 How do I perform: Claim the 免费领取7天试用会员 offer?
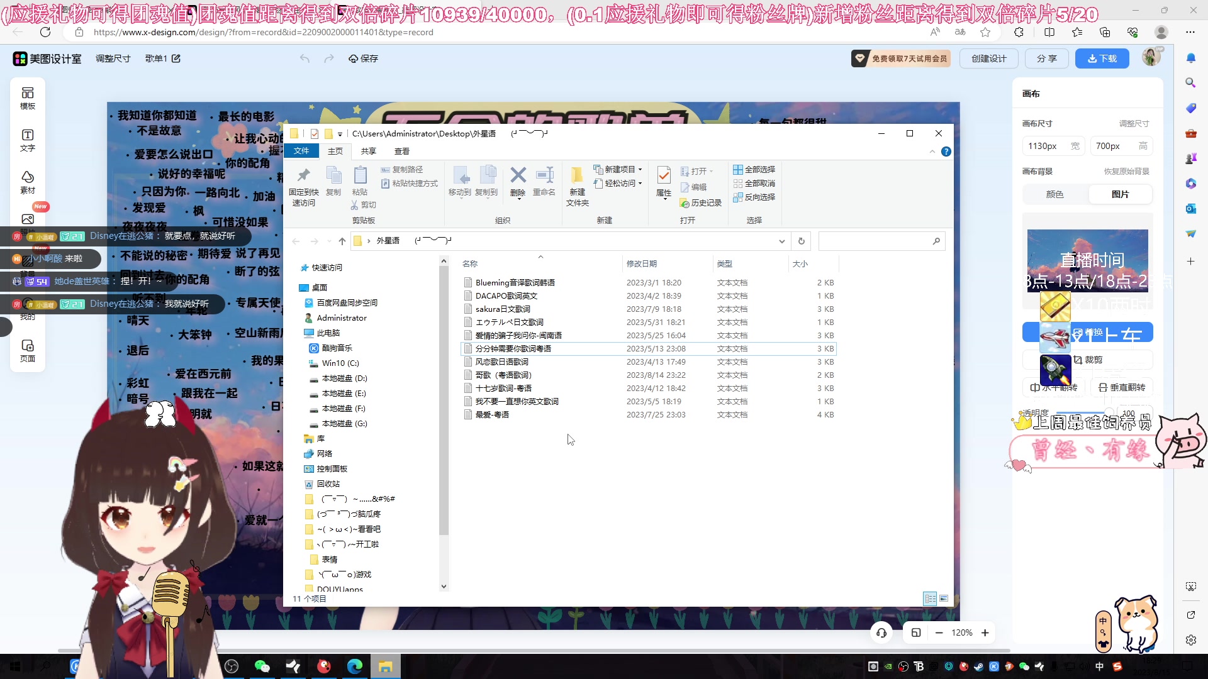pos(902,58)
